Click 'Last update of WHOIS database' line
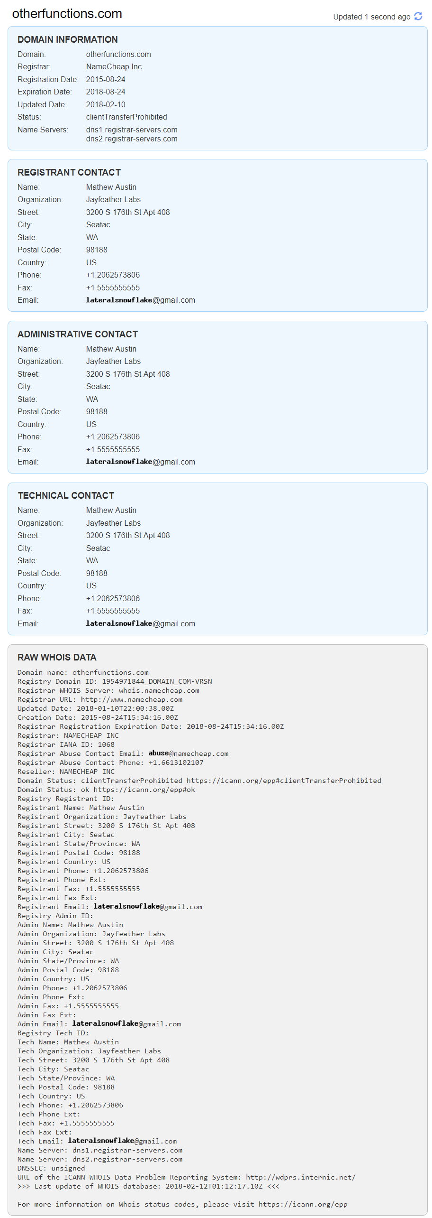432x1218 pixels. (x=148, y=1187)
